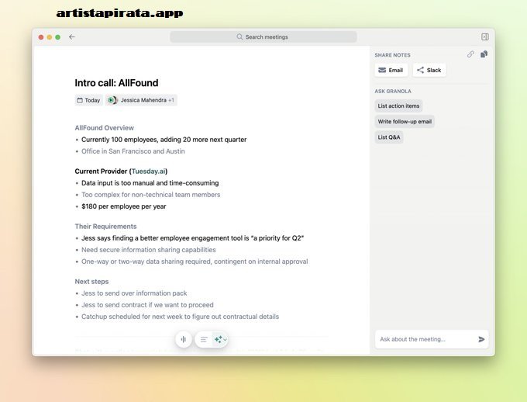Go back using the back arrow
Image resolution: width=527 pixels, height=402 pixels.
click(x=71, y=37)
